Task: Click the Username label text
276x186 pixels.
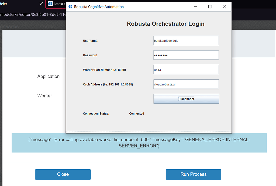Action: tap(91, 41)
